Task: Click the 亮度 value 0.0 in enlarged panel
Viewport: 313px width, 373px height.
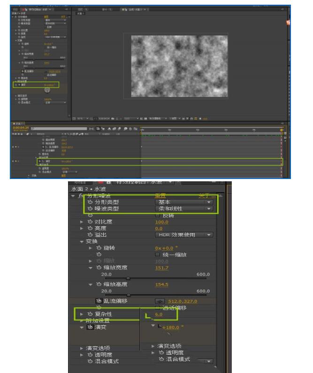Action: (x=159, y=228)
